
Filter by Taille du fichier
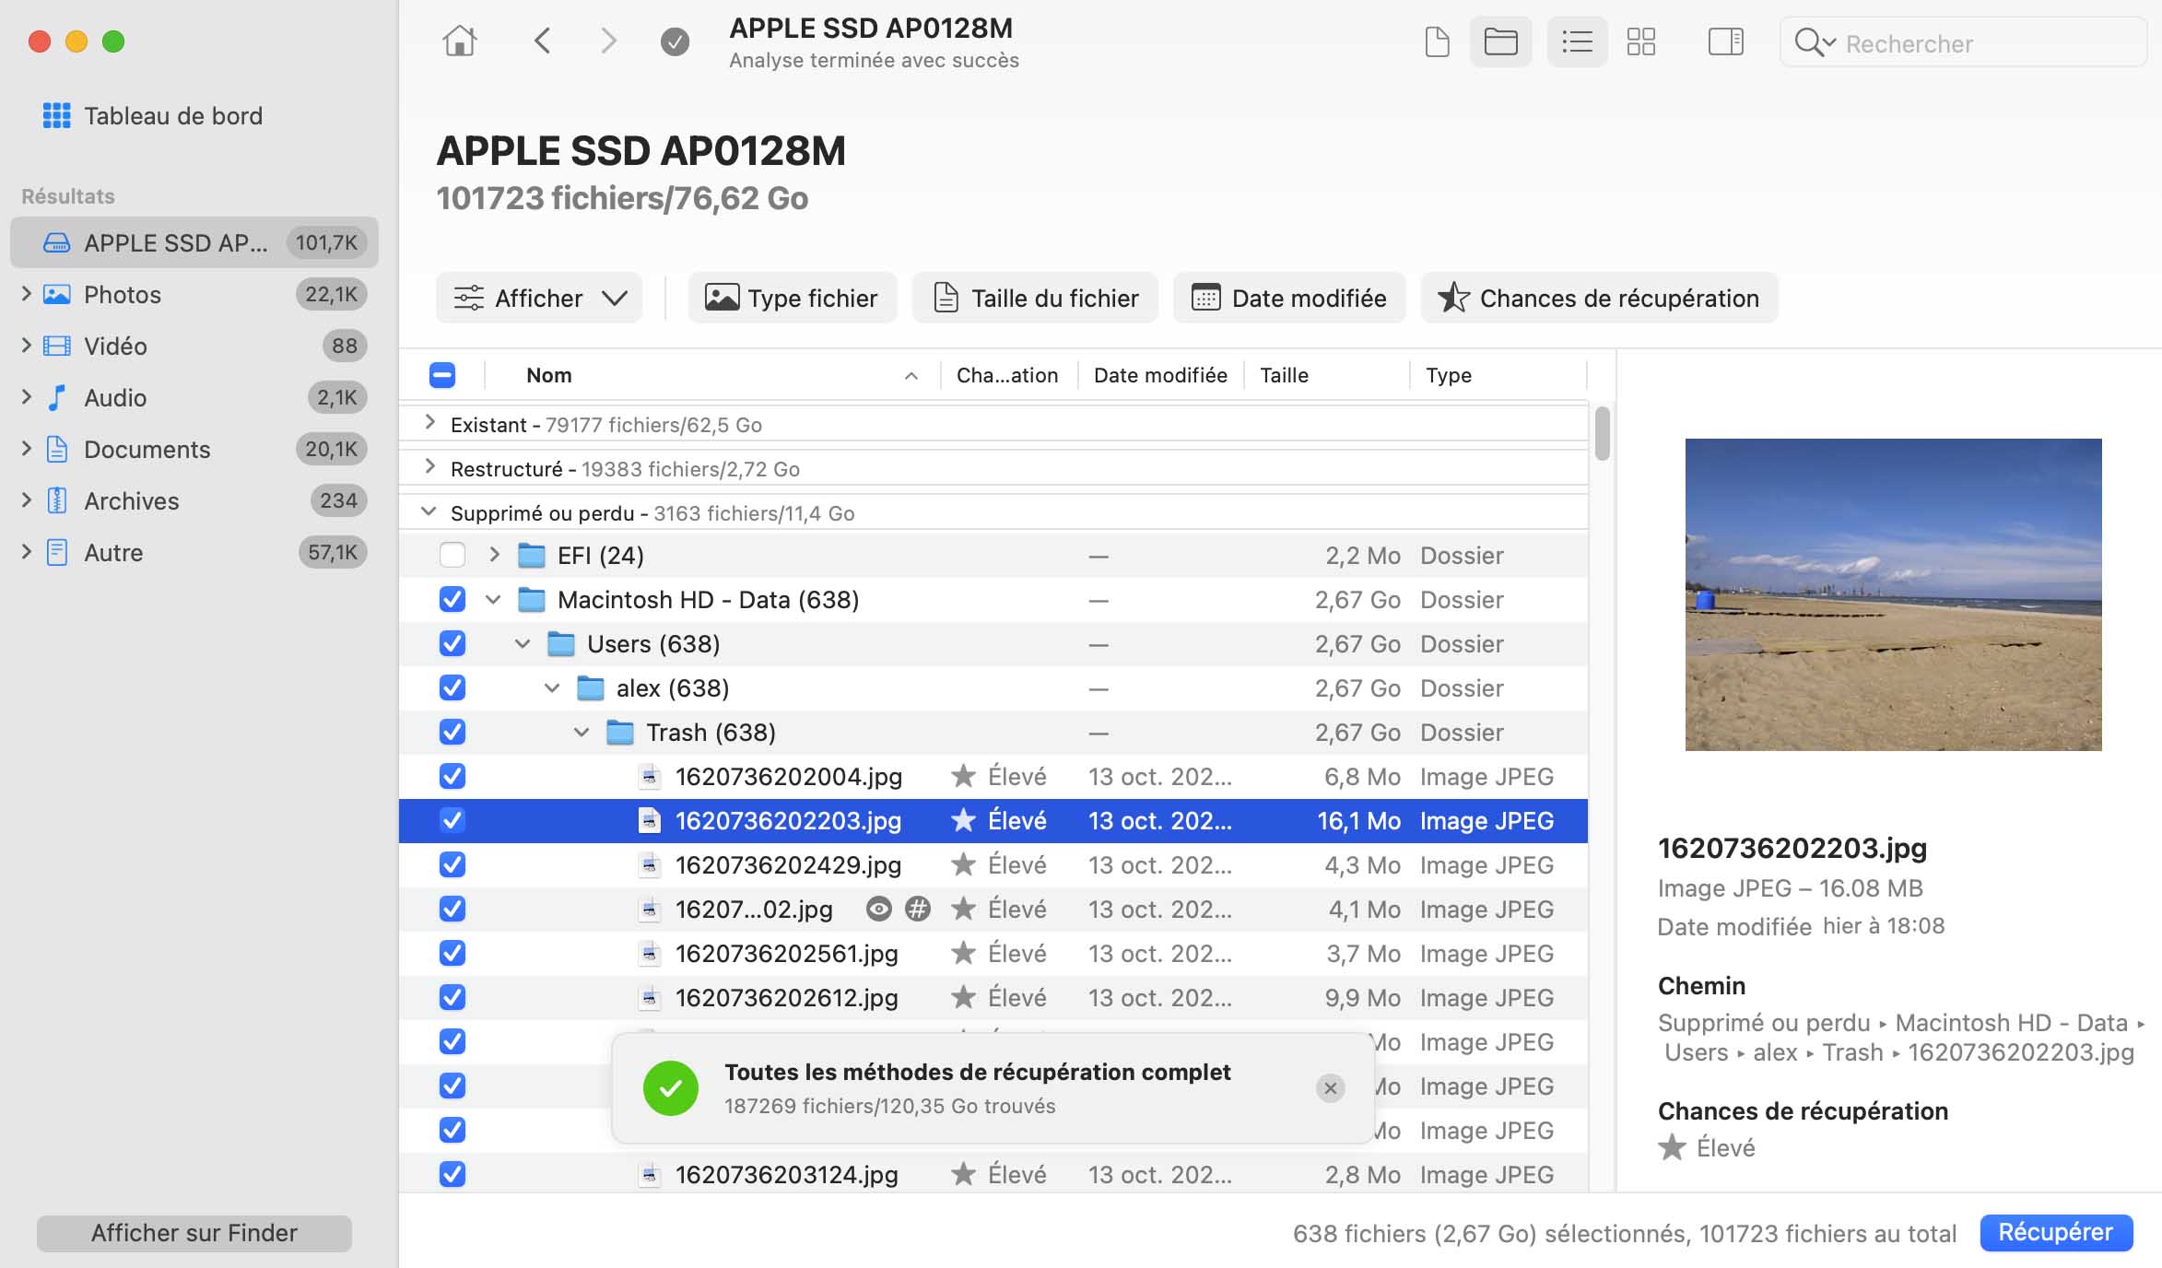(1035, 298)
